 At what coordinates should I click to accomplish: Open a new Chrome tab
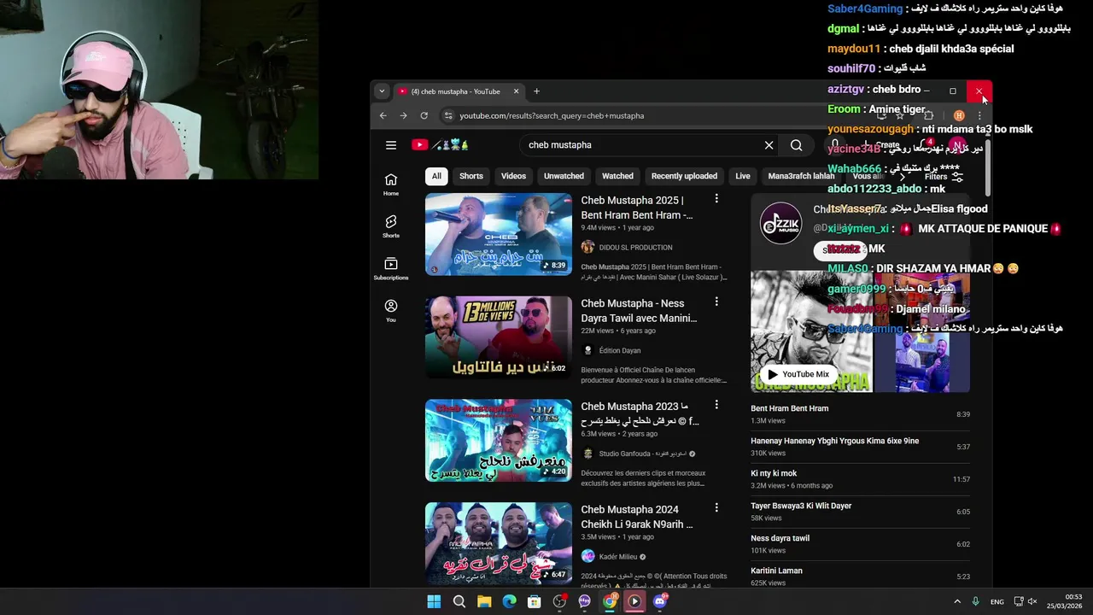536,91
